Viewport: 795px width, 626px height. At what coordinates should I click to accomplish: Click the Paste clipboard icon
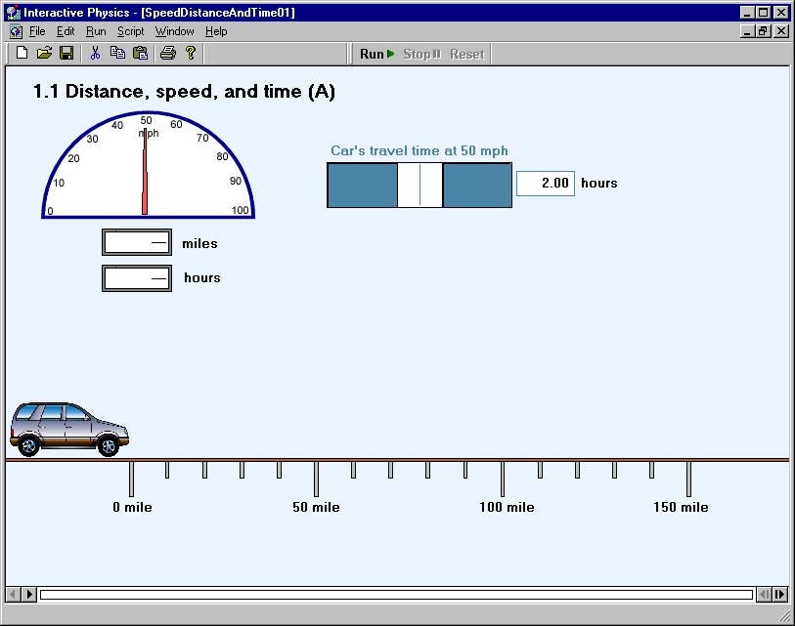140,53
